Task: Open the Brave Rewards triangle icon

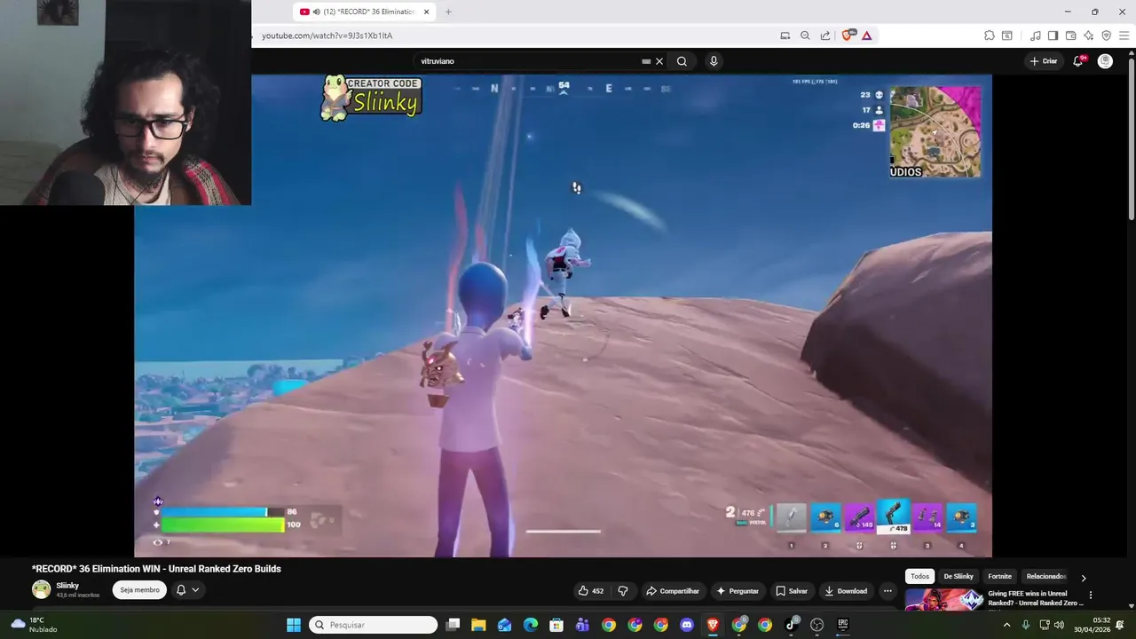Action: coord(866,35)
